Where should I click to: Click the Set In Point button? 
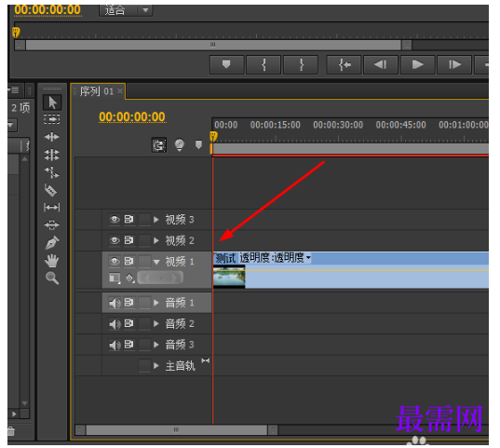[x=264, y=65]
